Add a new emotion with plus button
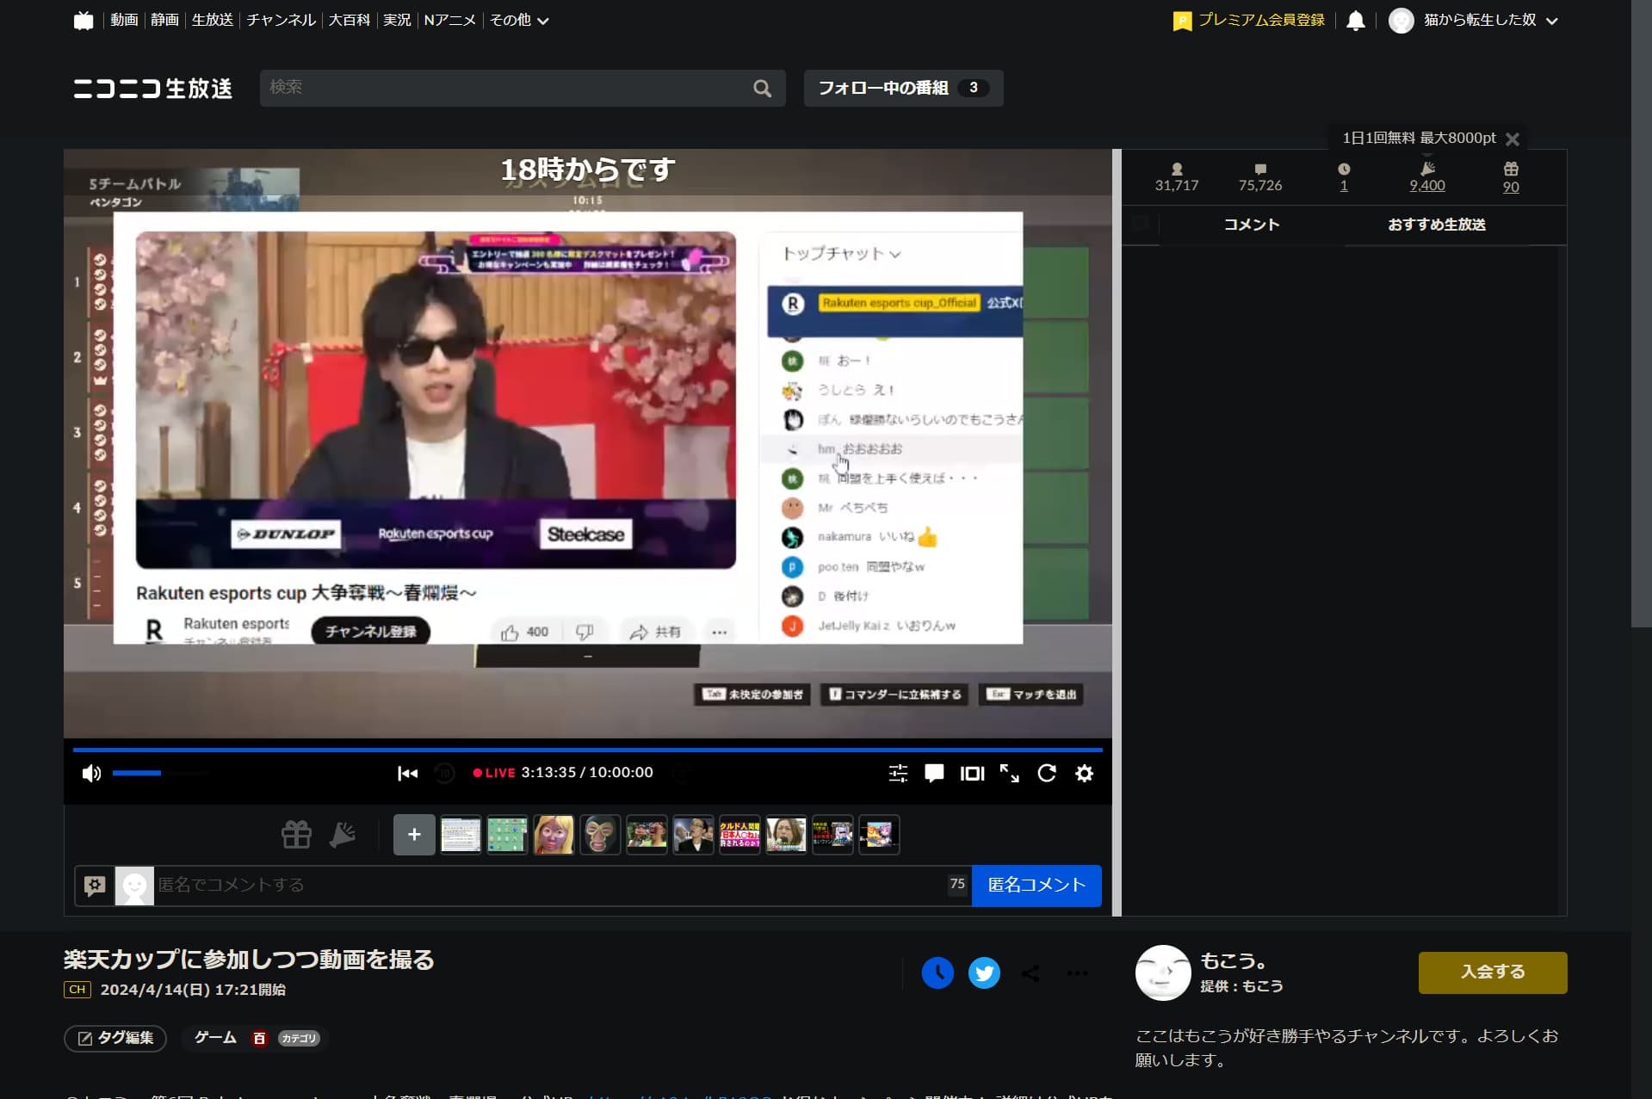Image resolution: width=1652 pixels, height=1099 pixels. pyautogui.click(x=414, y=834)
